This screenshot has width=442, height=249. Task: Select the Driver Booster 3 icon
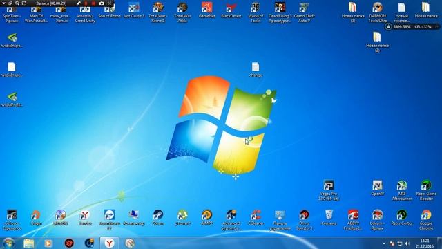click(304, 220)
